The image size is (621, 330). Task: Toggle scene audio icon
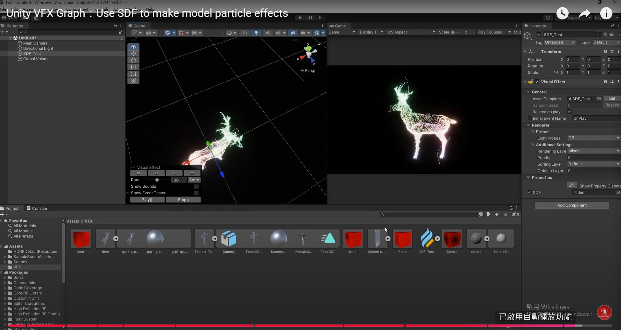268,33
